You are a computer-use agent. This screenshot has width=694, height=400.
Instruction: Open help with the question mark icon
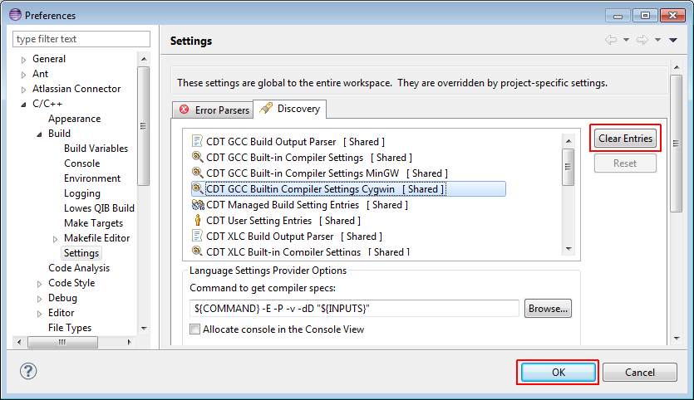point(28,371)
